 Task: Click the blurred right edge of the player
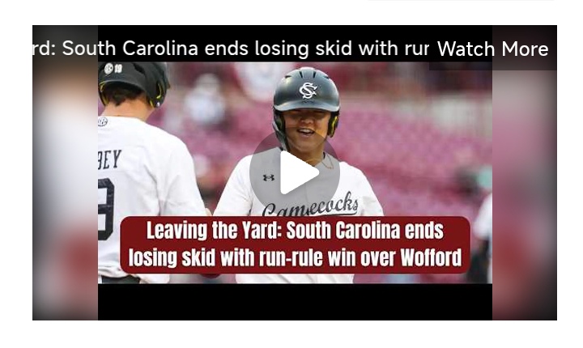525,193
